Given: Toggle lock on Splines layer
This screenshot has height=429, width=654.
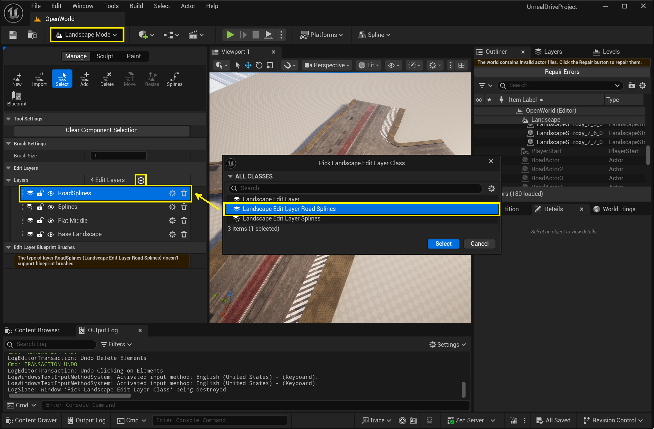Looking at the screenshot, I should coord(40,207).
